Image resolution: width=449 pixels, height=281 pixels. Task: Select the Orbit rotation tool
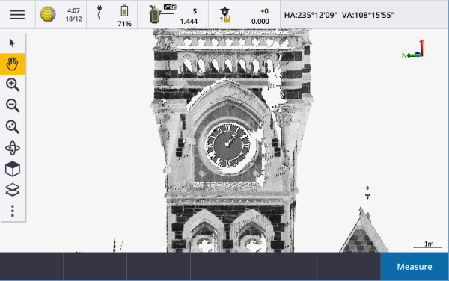(13, 148)
